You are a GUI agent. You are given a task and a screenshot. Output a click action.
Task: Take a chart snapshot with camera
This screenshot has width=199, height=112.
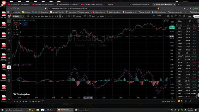[x=180, y=16]
